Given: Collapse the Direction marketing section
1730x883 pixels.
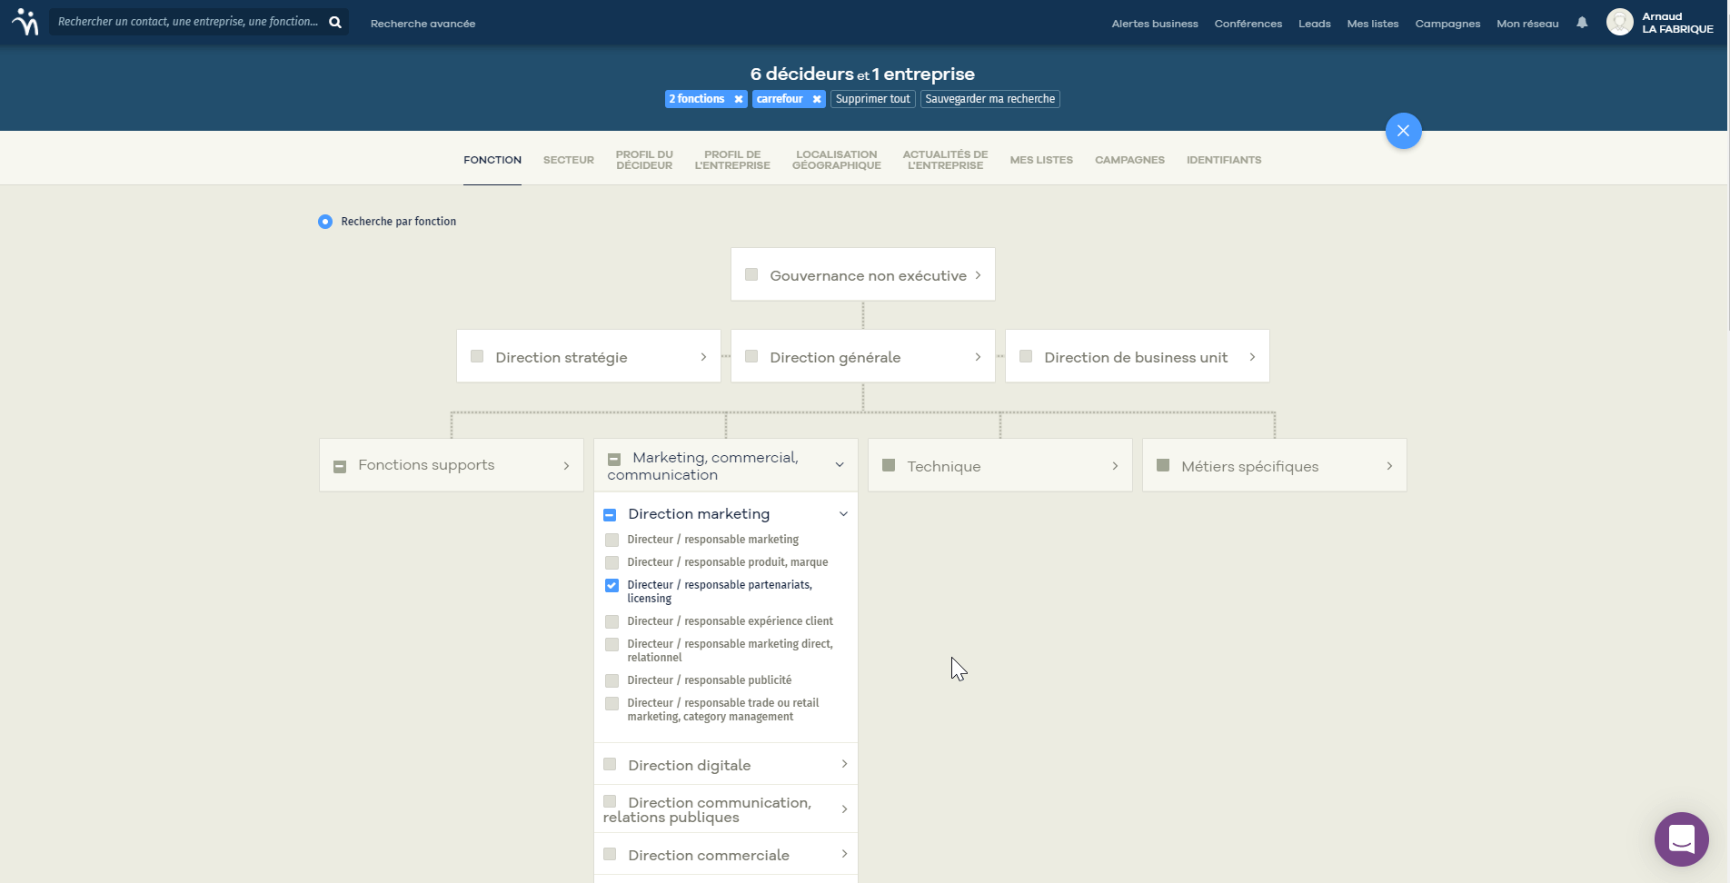Looking at the screenshot, I should (843, 514).
